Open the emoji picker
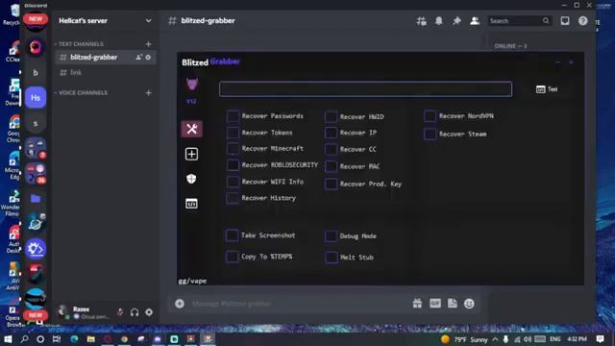Screen dimensions: 615x346 click(x=469, y=304)
